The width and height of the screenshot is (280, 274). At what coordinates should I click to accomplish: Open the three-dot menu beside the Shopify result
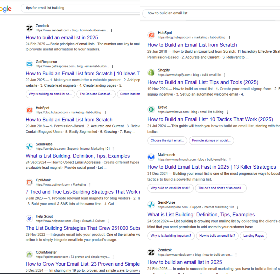coord(224,75)
